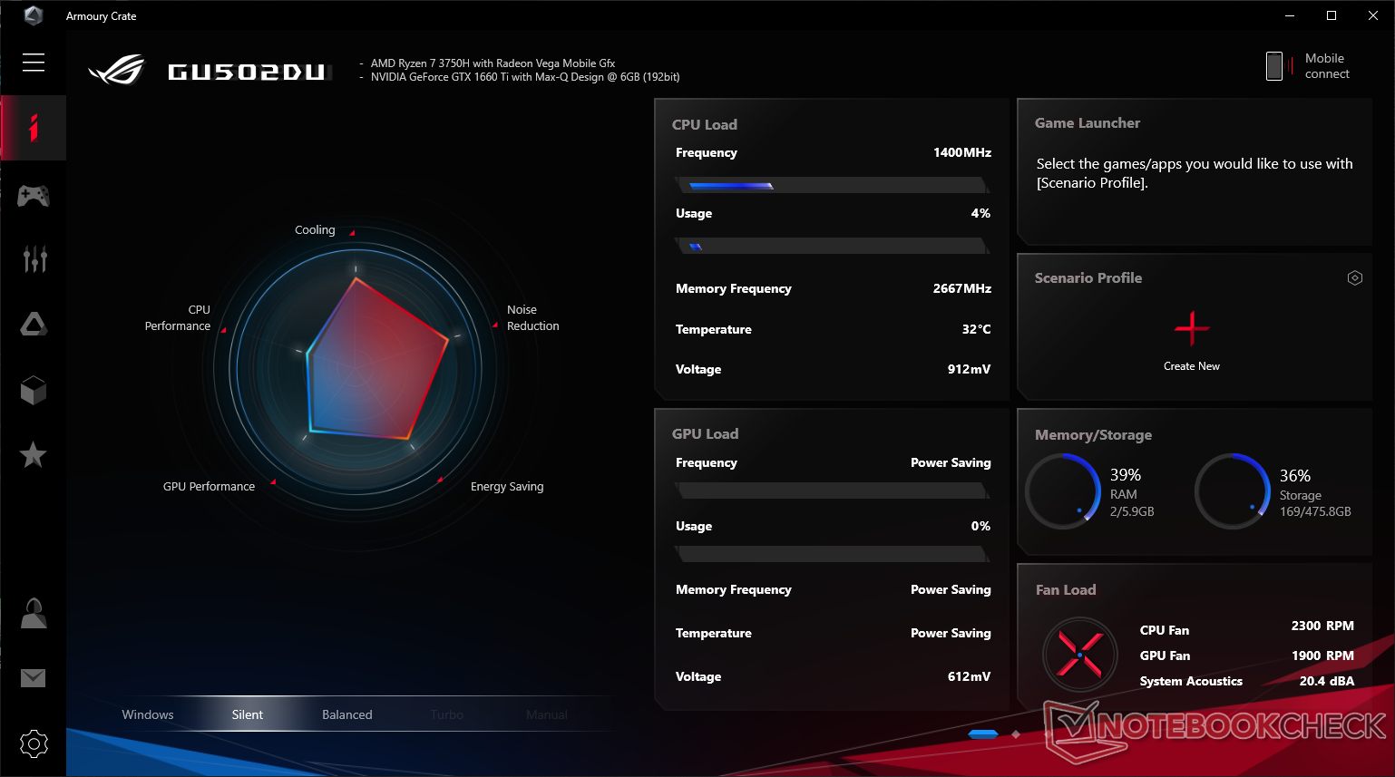Click the CPU Usage bar

pos(833,246)
